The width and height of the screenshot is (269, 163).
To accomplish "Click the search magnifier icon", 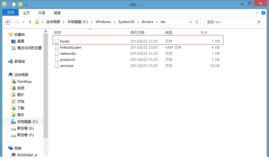I will (259, 22).
